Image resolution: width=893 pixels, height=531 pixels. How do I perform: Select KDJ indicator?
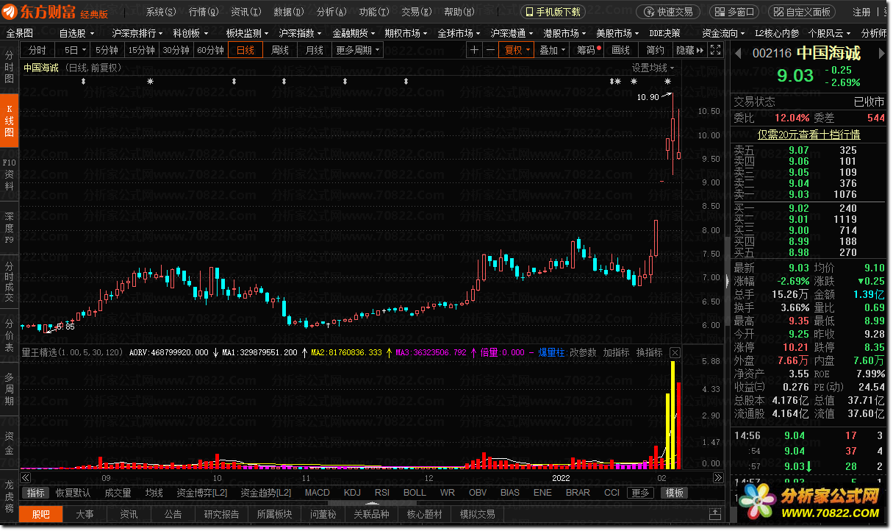(352, 493)
